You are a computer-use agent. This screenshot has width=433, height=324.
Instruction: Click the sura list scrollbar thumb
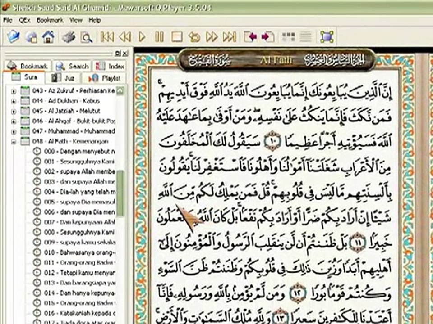pyautogui.click(x=120, y=193)
